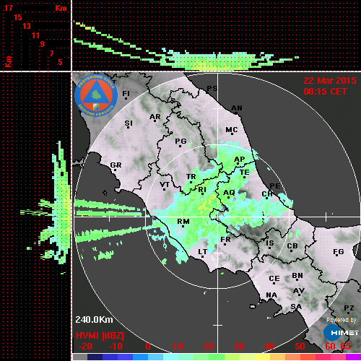This screenshot has height=361, width=361.
Task: Click the Protezione Civile Regione Abruzzo logo
Action: point(96,95)
